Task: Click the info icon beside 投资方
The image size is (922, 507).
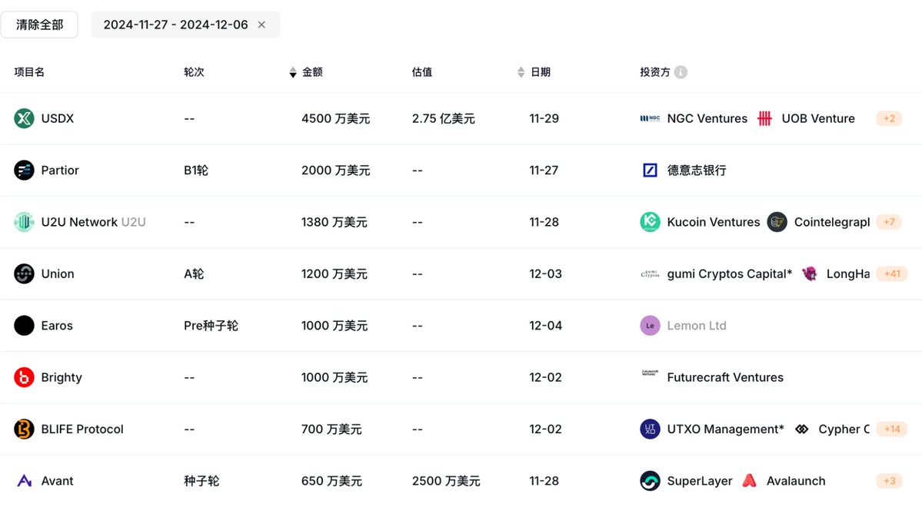Action: (x=681, y=72)
